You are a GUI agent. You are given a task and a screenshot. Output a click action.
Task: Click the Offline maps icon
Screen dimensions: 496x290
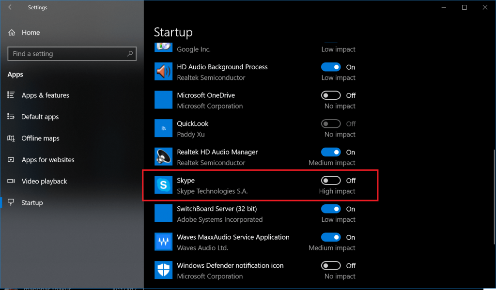pyautogui.click(x=11, y=138)
